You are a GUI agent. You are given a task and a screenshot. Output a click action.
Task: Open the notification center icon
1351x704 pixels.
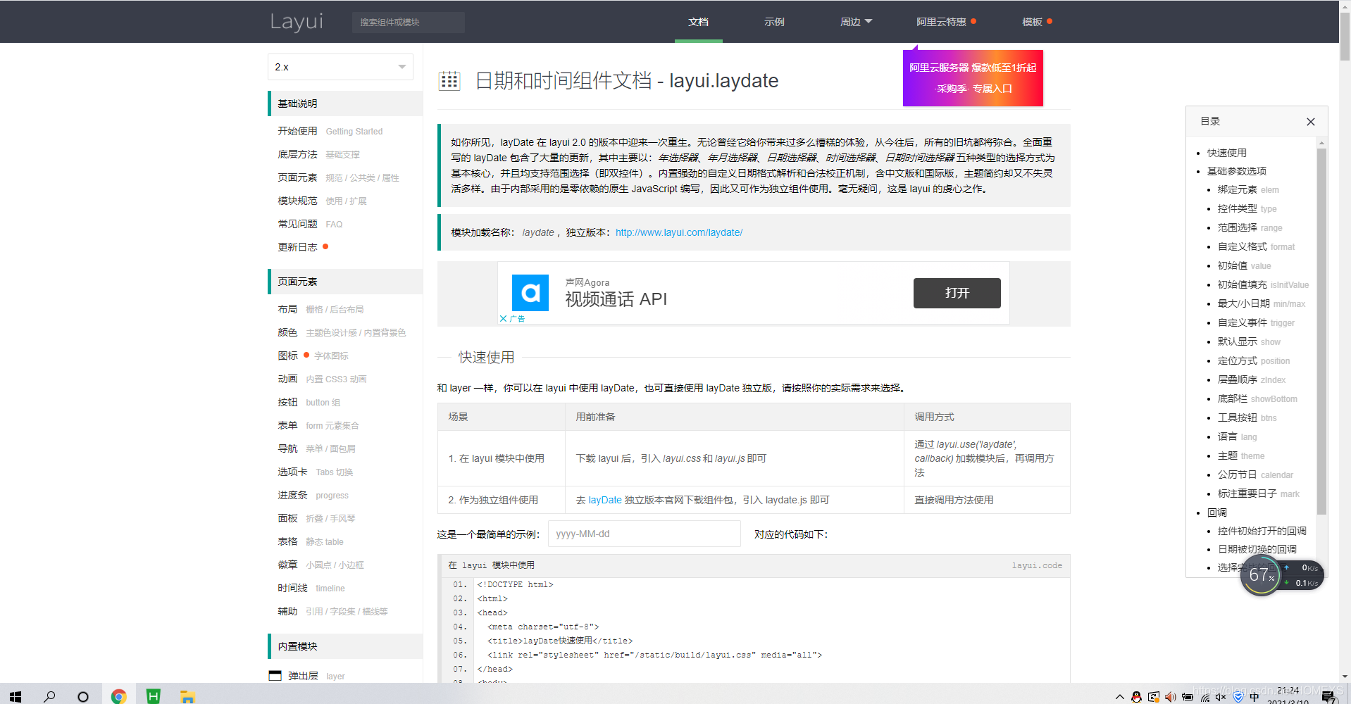(x=1328, y=697)
